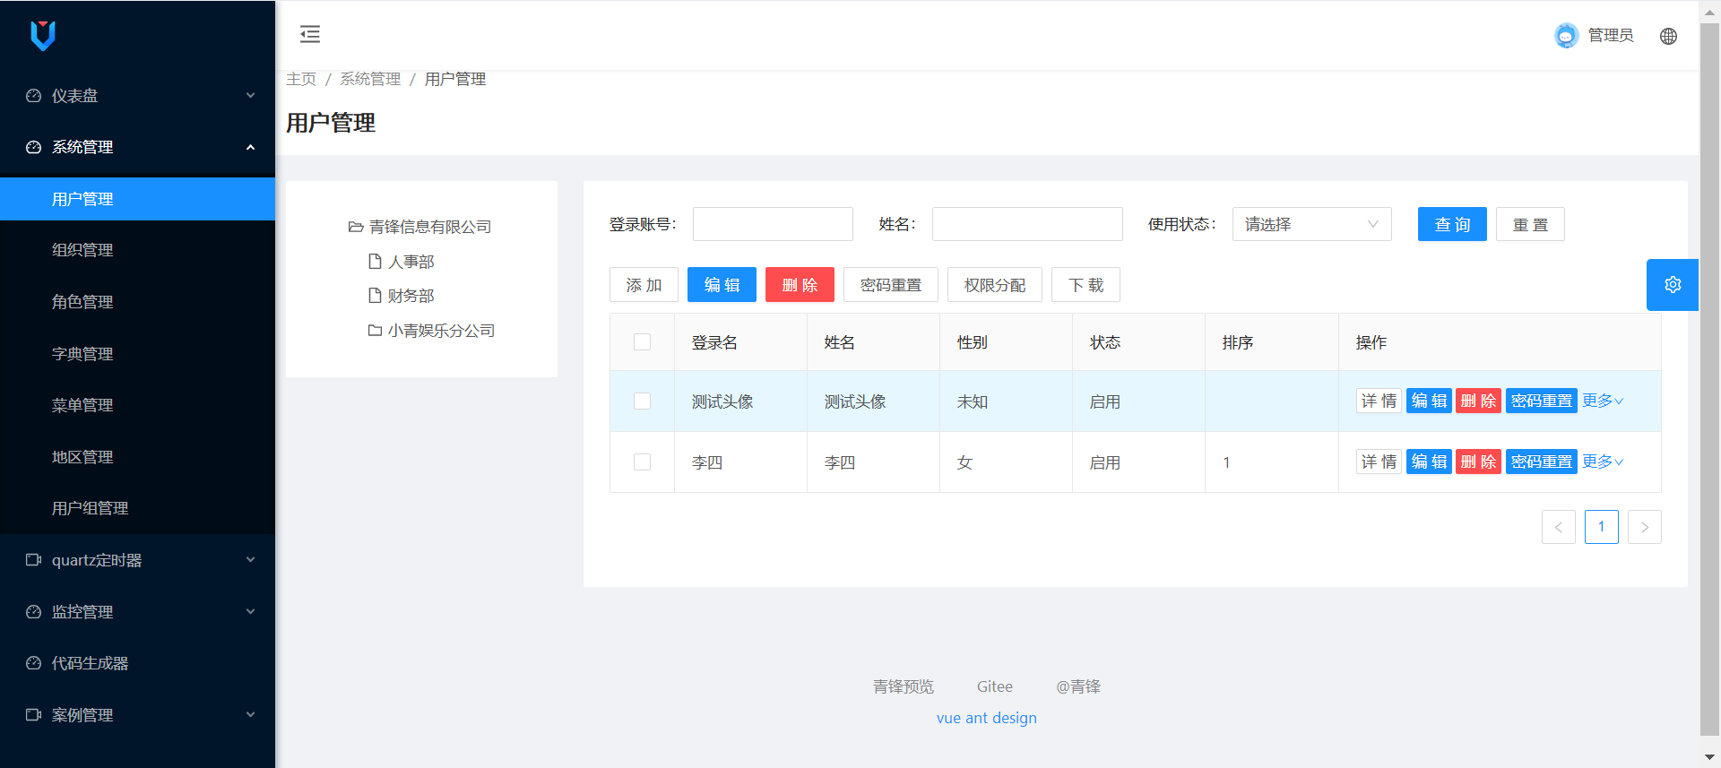This screenshot has height=768, width=1721.
Task: Open 更多 dropdown in 李四 row
Action: pos(1603,462)
